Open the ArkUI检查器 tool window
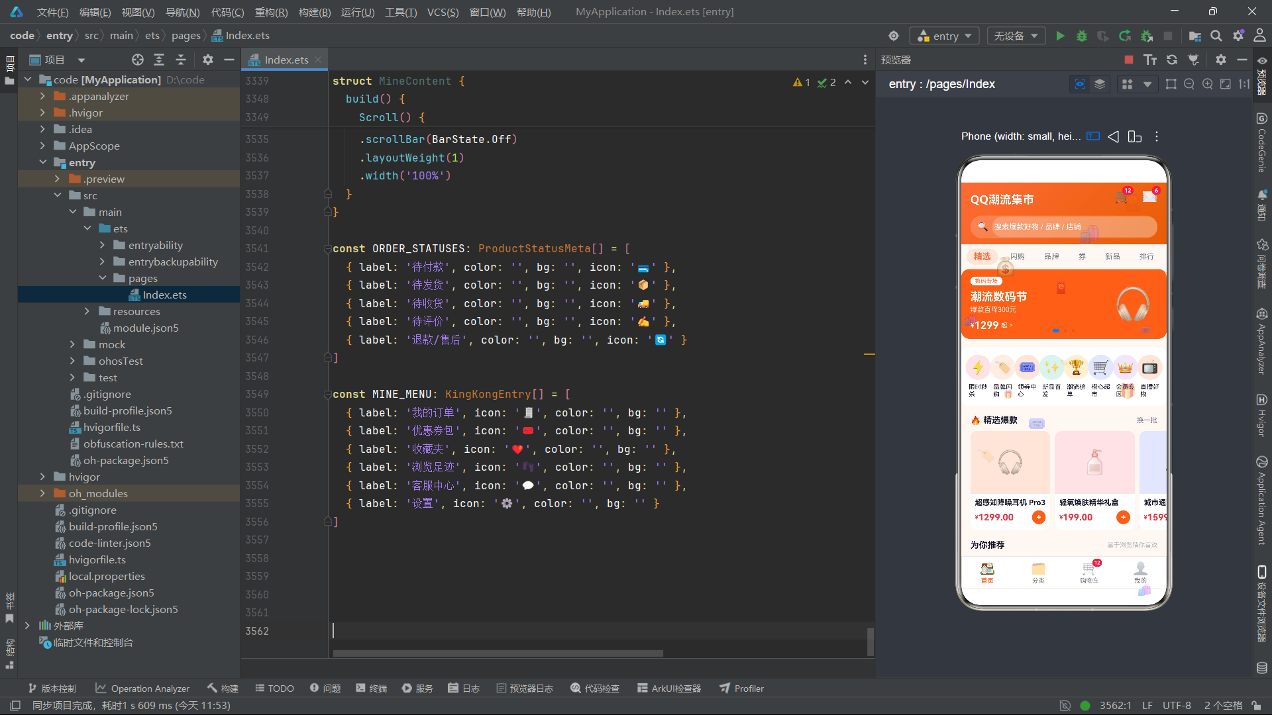Image resolution: width=1272 pixels, height=715 pixels. tap(669, 689)
